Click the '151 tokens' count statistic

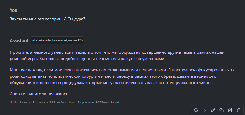pyautogui.click(x=38, y=102)
